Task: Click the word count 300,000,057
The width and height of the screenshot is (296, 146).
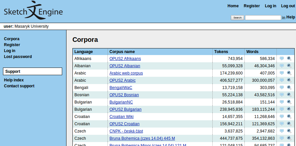Action: [263, 80]
